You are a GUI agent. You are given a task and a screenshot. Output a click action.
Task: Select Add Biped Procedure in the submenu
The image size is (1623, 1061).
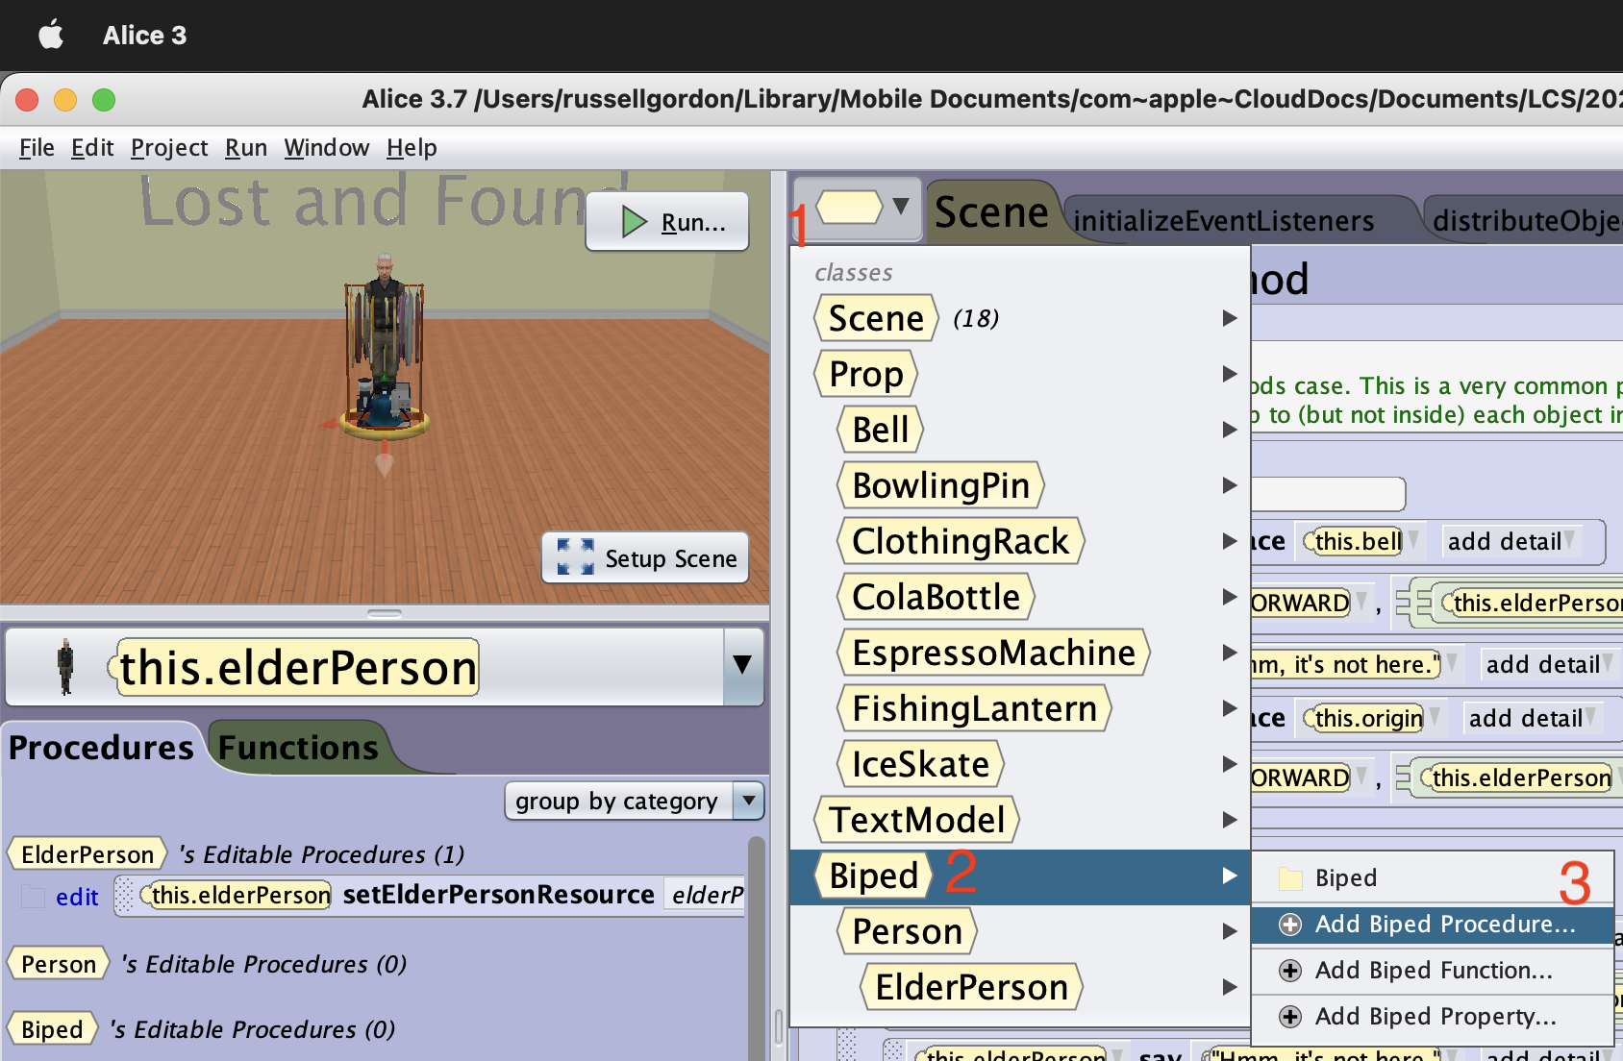tap(1442, 925)
